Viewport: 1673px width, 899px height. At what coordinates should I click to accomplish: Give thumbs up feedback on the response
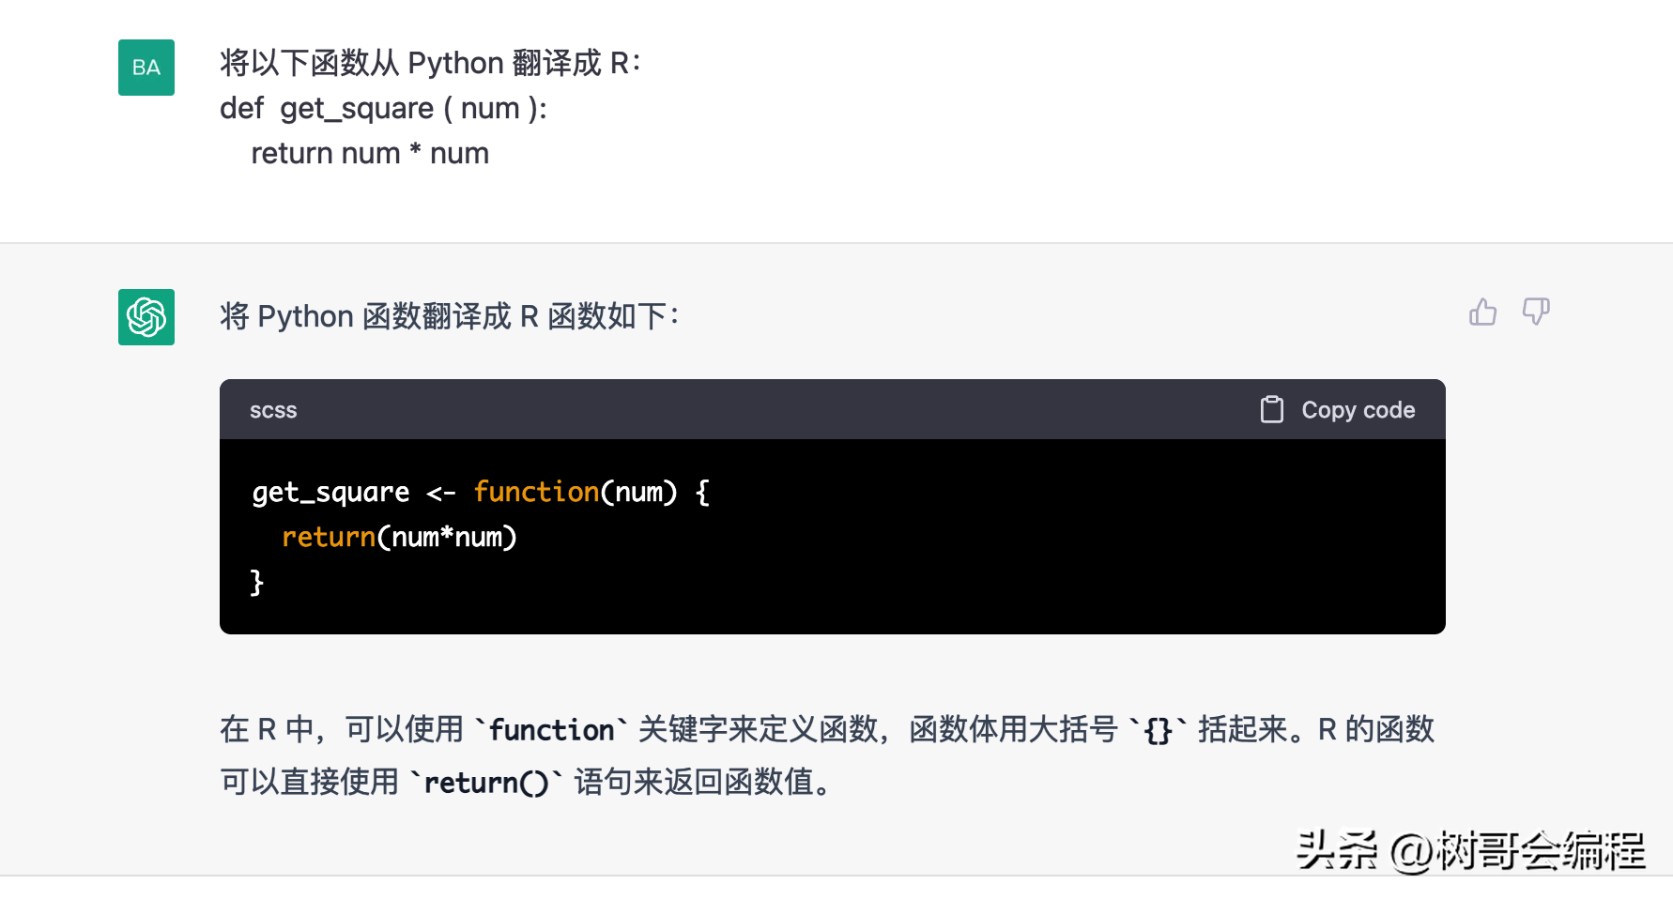pos(1482,312)
